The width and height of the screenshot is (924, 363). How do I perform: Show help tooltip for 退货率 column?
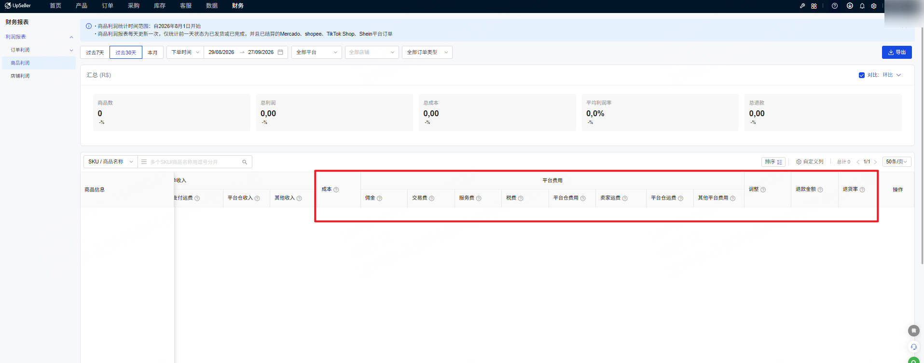(862, 189)
